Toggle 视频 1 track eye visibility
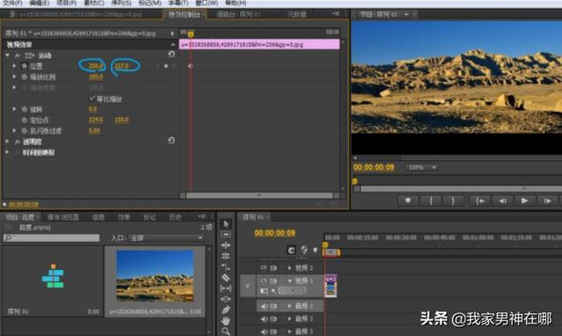The height and width of the screenshot is (336, 562). pos(263,281)
